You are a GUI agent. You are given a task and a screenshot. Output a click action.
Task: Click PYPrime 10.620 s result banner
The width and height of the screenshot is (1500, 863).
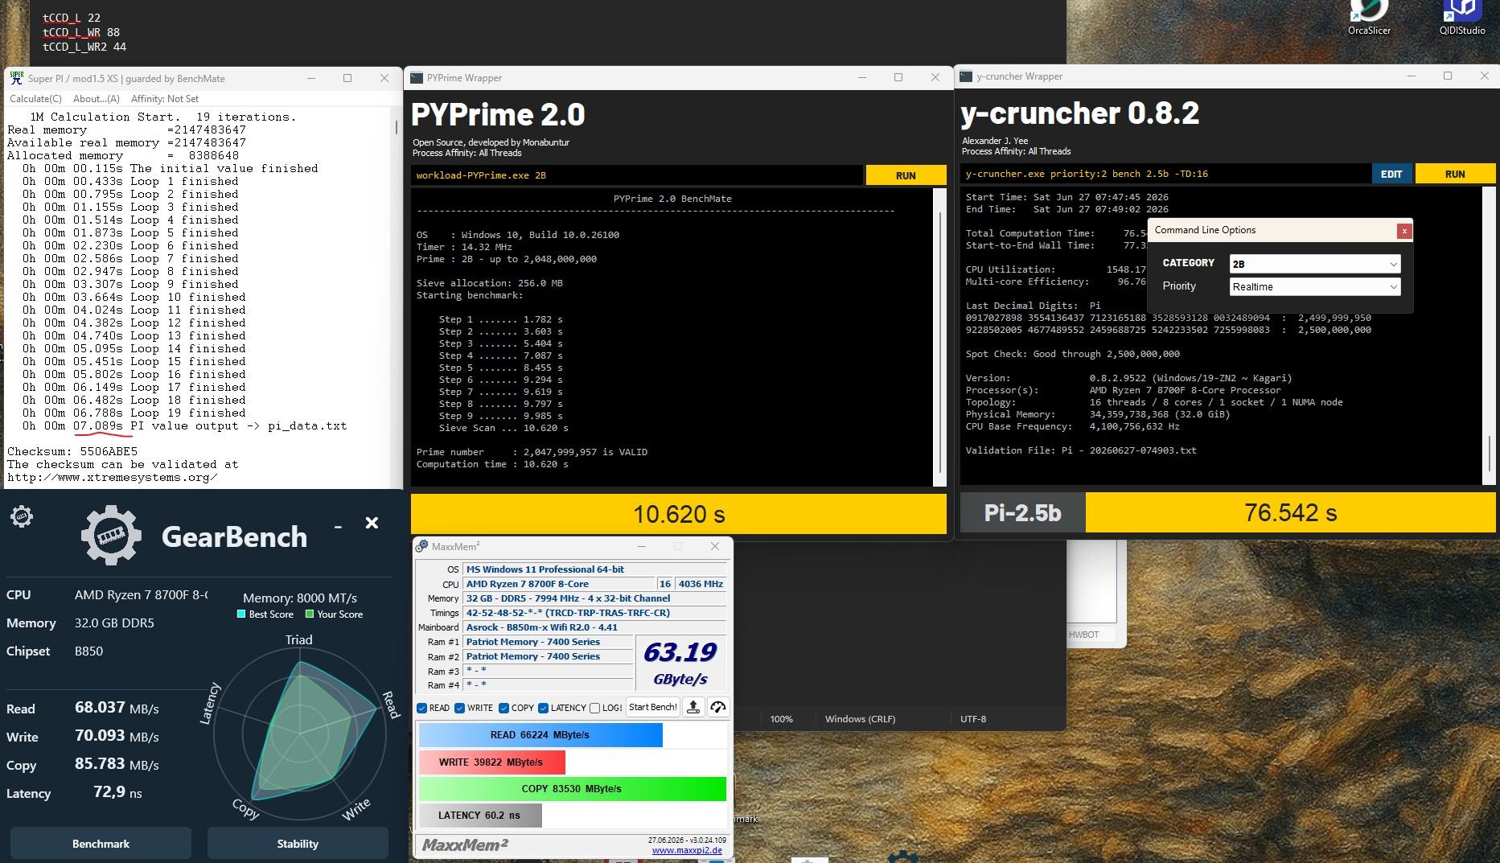click(678, 514)
